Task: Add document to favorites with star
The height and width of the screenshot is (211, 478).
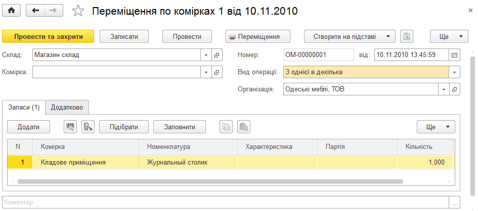Action: click(78, 11)
